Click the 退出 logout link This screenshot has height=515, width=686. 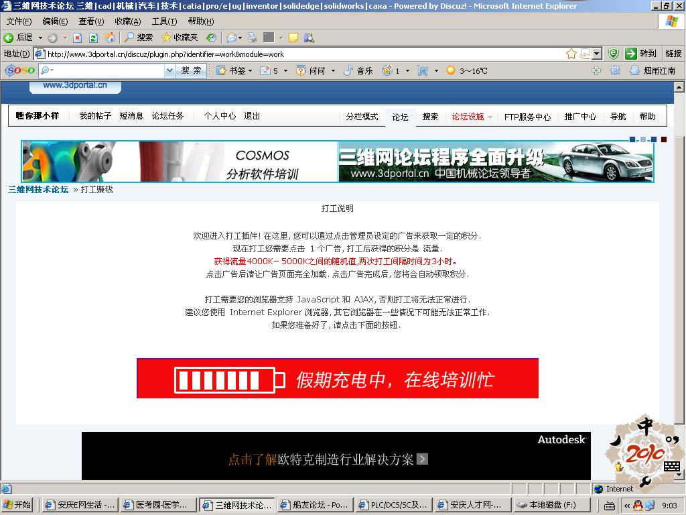(x=252, y=116)
